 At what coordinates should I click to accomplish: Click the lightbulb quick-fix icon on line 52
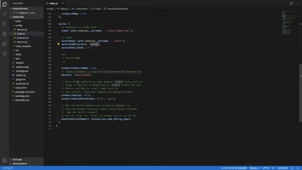(58, 44)
